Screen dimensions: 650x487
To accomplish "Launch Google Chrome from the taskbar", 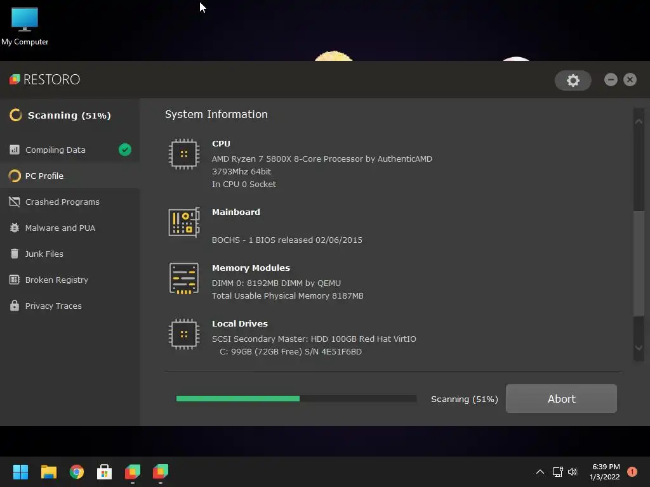I will 77,472.
